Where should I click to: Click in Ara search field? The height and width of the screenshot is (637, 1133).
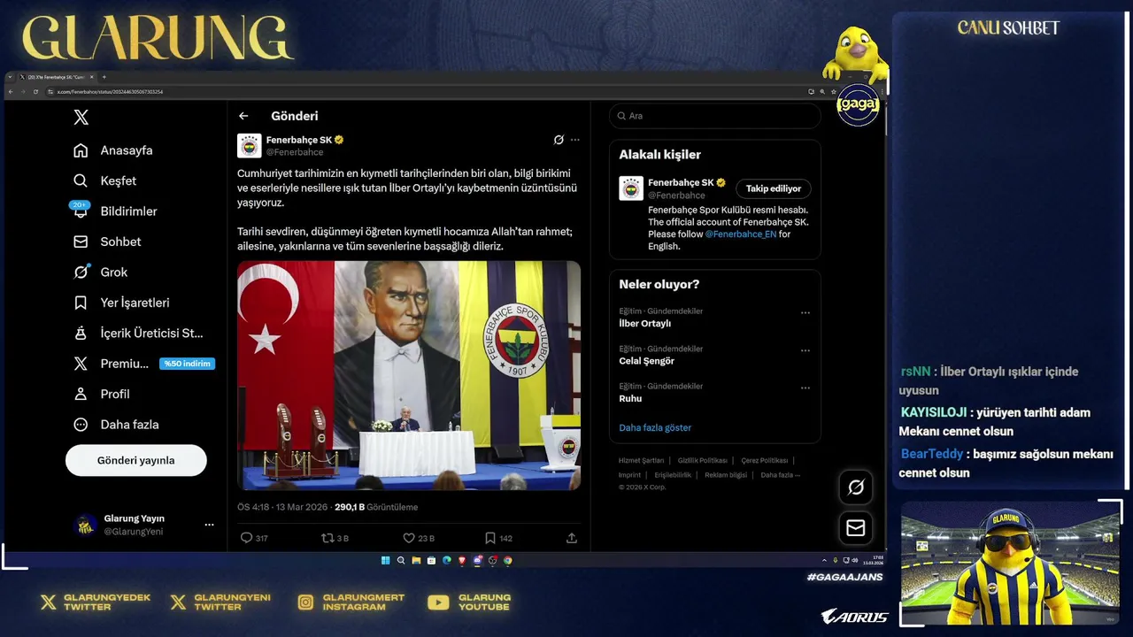[x=715, y=116]
